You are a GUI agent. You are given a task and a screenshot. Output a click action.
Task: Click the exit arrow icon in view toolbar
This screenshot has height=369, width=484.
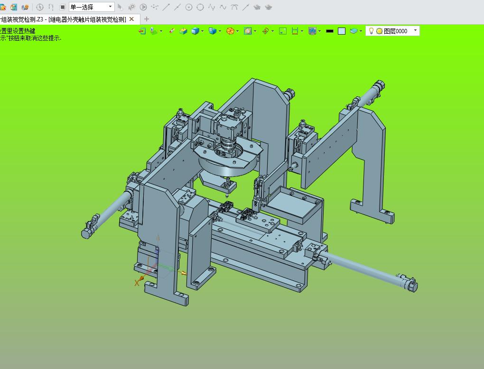142,31
